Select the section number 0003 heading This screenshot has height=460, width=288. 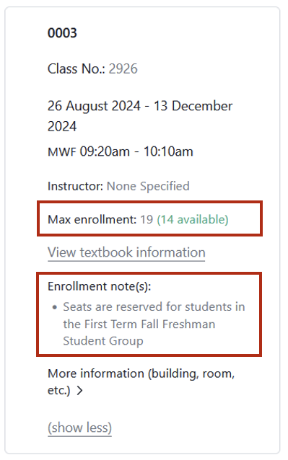tap(62, 33)
